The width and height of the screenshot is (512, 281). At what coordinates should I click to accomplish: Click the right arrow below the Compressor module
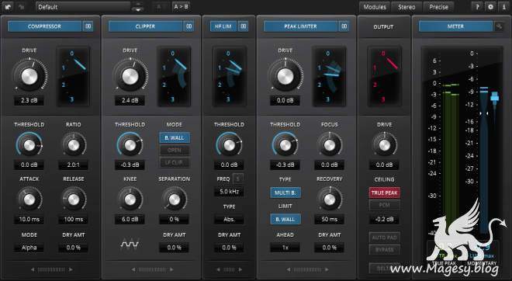71,269
